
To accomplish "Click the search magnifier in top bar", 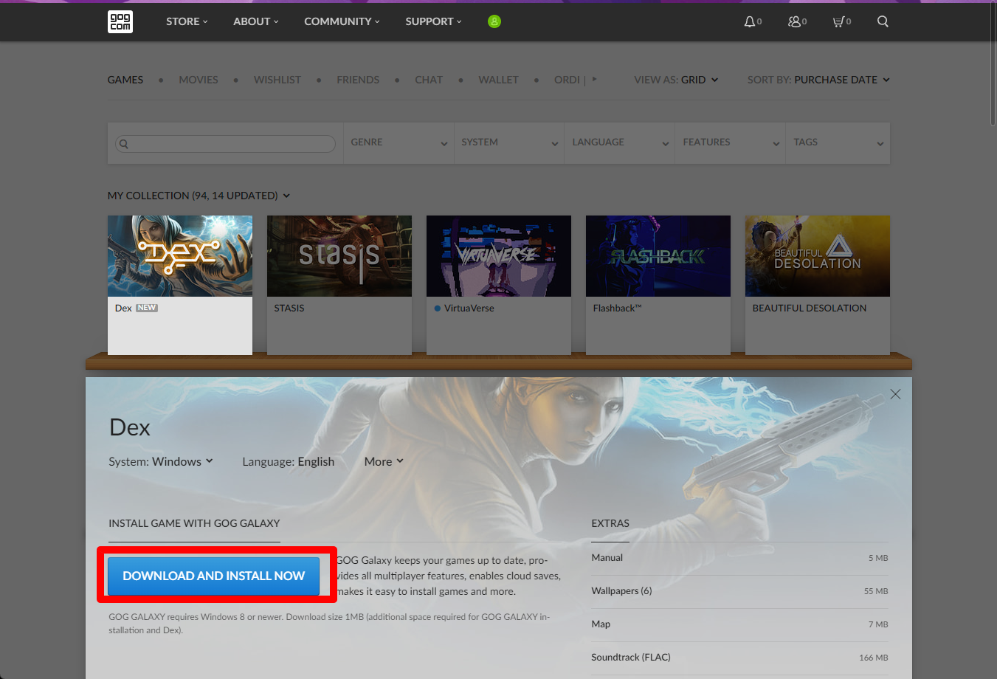I will [x=883, y=21].
